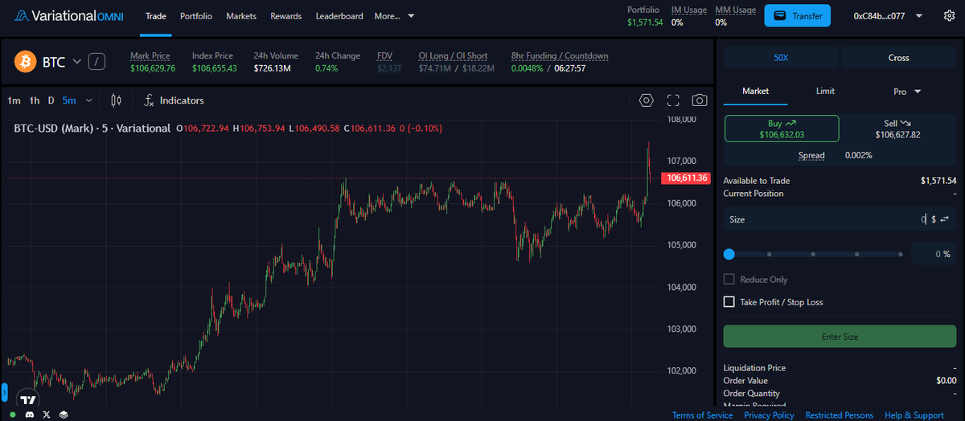The image size is (965, 421).
Task: Select the 5m chart timeframe
Action: (x=69, y=100)
